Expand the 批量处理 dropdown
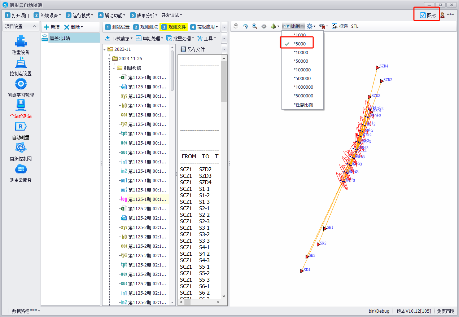The height and width of the screenshot is (317, 459). pyautogui.click(x=180, y=38)
